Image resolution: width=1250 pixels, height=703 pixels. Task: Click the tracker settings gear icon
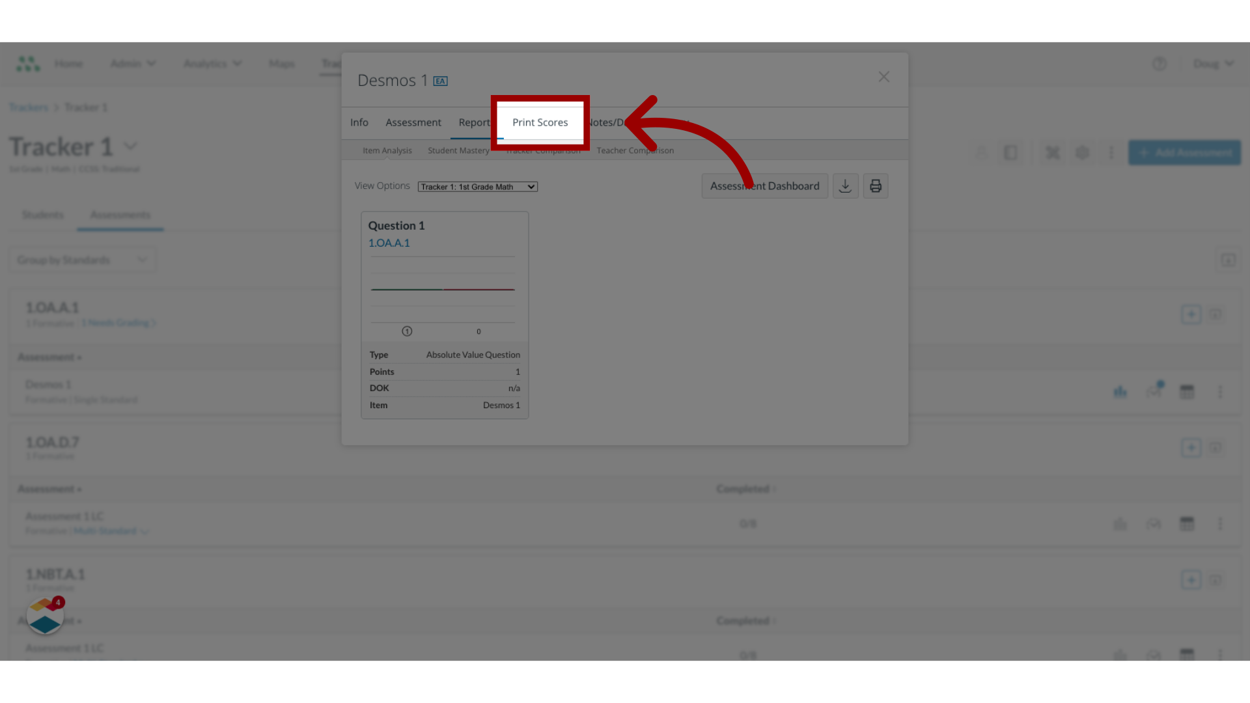1082,153
